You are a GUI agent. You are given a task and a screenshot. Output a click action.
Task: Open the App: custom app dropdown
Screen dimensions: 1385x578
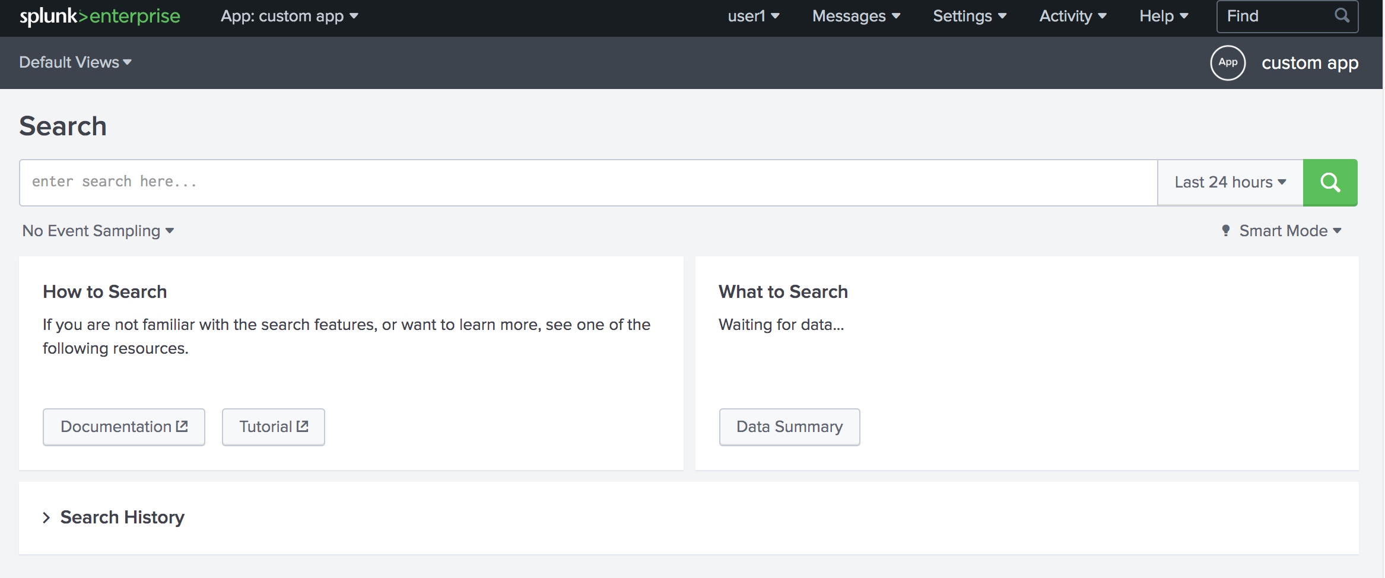coord(289,16)
